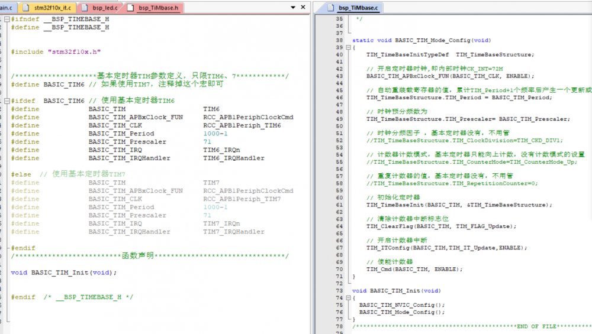Click the 71 prescaler value for TIM6
This screenshot has height=334, width=592.
[x=207, y=142]
